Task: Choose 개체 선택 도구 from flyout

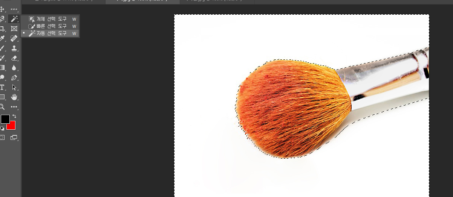Action: pyautogui.click(x=50, y=19)
